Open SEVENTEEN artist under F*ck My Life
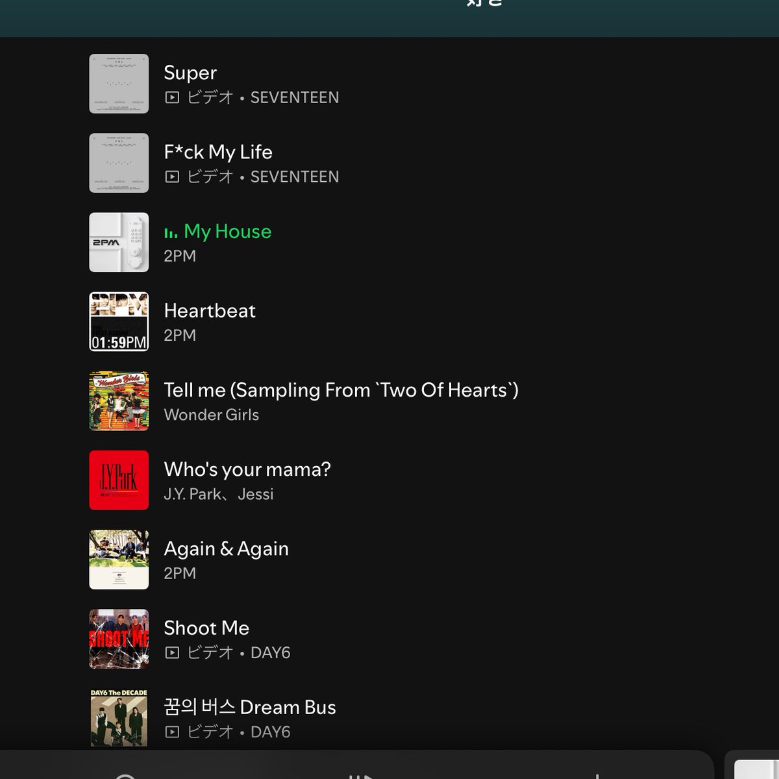 pyautogui.click(x=295, y=177)
